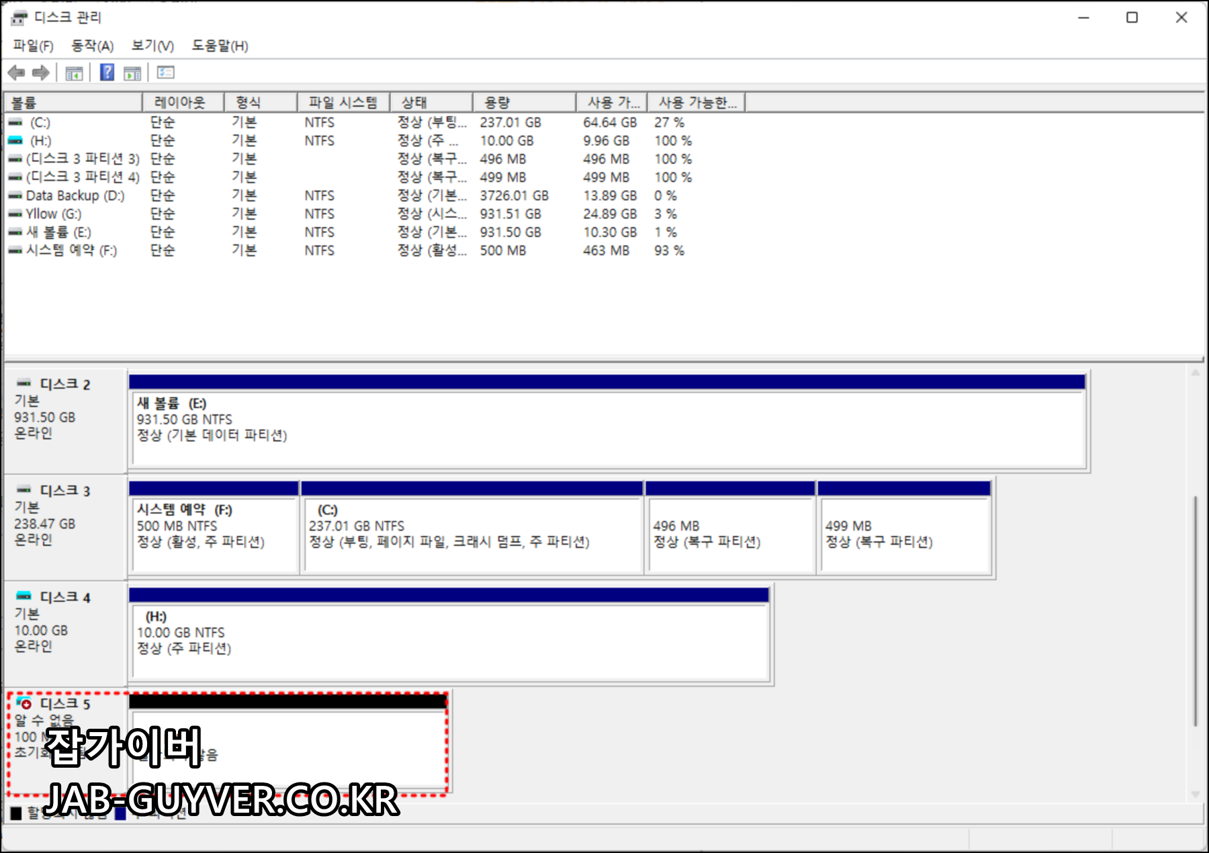Click the scroll down arrow of disk pane
This screenshot has height=853, width=1209.
click(x=1196, y=794)
